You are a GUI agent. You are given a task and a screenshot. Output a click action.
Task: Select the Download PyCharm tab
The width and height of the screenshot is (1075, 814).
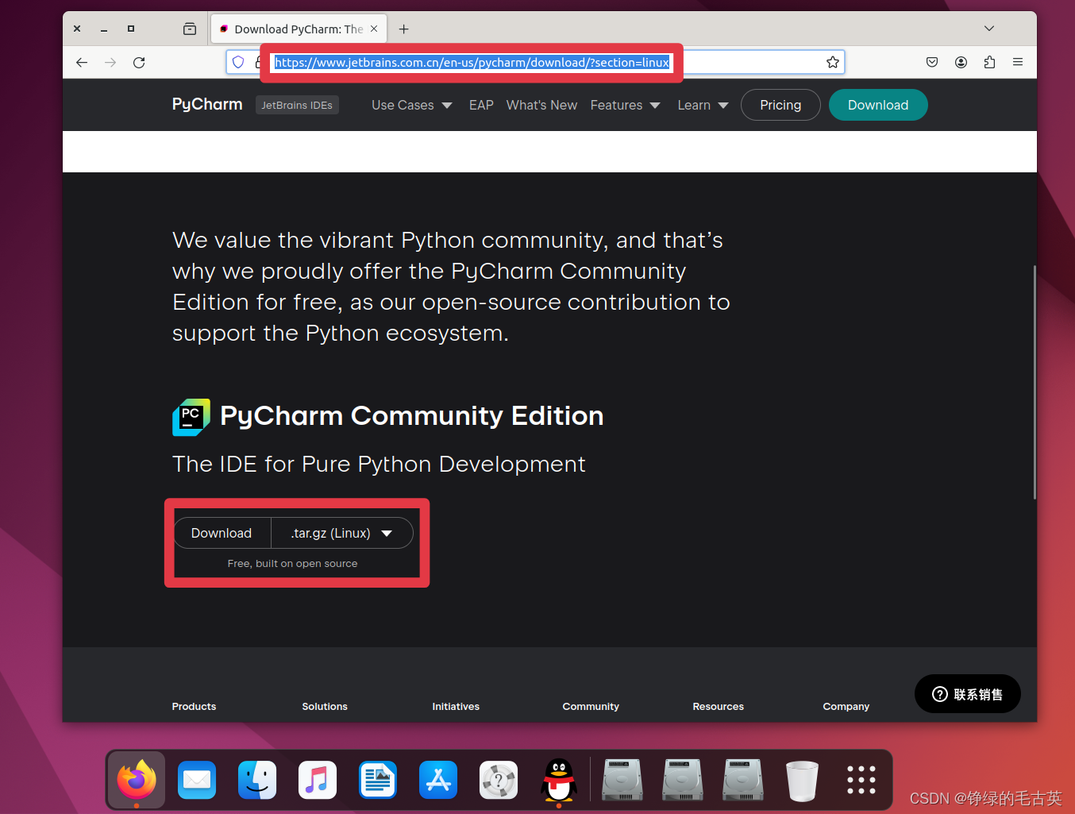pos(299,29)
